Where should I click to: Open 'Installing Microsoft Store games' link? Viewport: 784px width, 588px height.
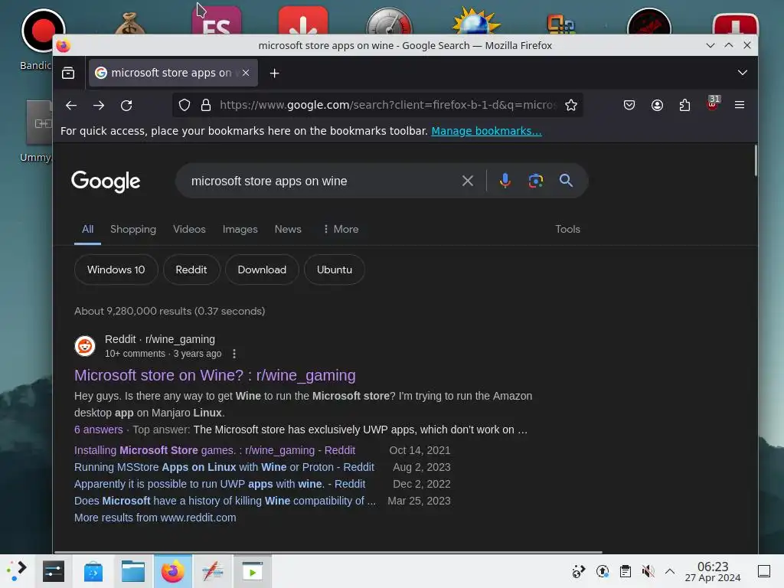(214, 450)
